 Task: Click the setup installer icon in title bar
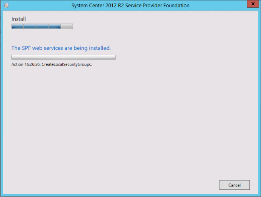pyautogui.click(x=6, y=5)
